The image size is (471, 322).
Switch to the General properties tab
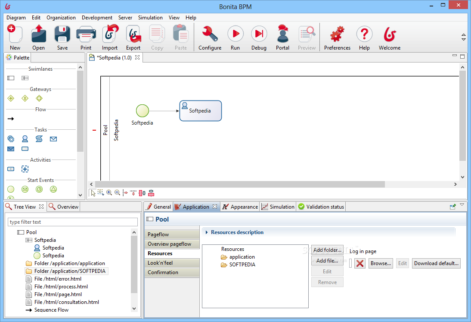[x=158, y=207]
